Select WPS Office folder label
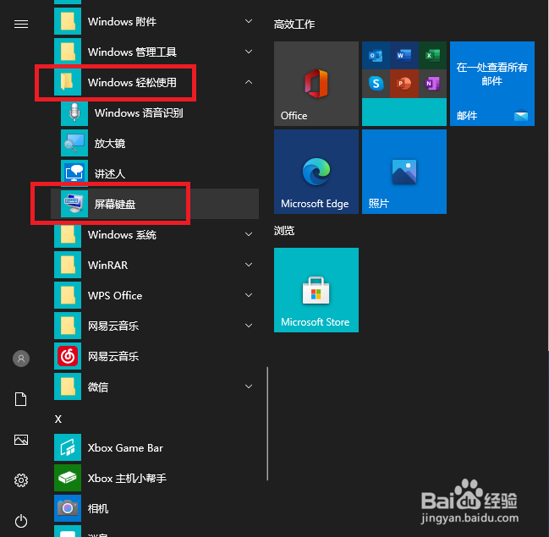The image size is (549, 537). pyautogui.click(x=115, y=295)
